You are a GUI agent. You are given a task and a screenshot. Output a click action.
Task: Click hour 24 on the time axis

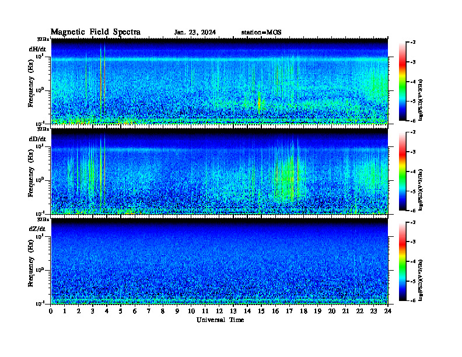388,311
